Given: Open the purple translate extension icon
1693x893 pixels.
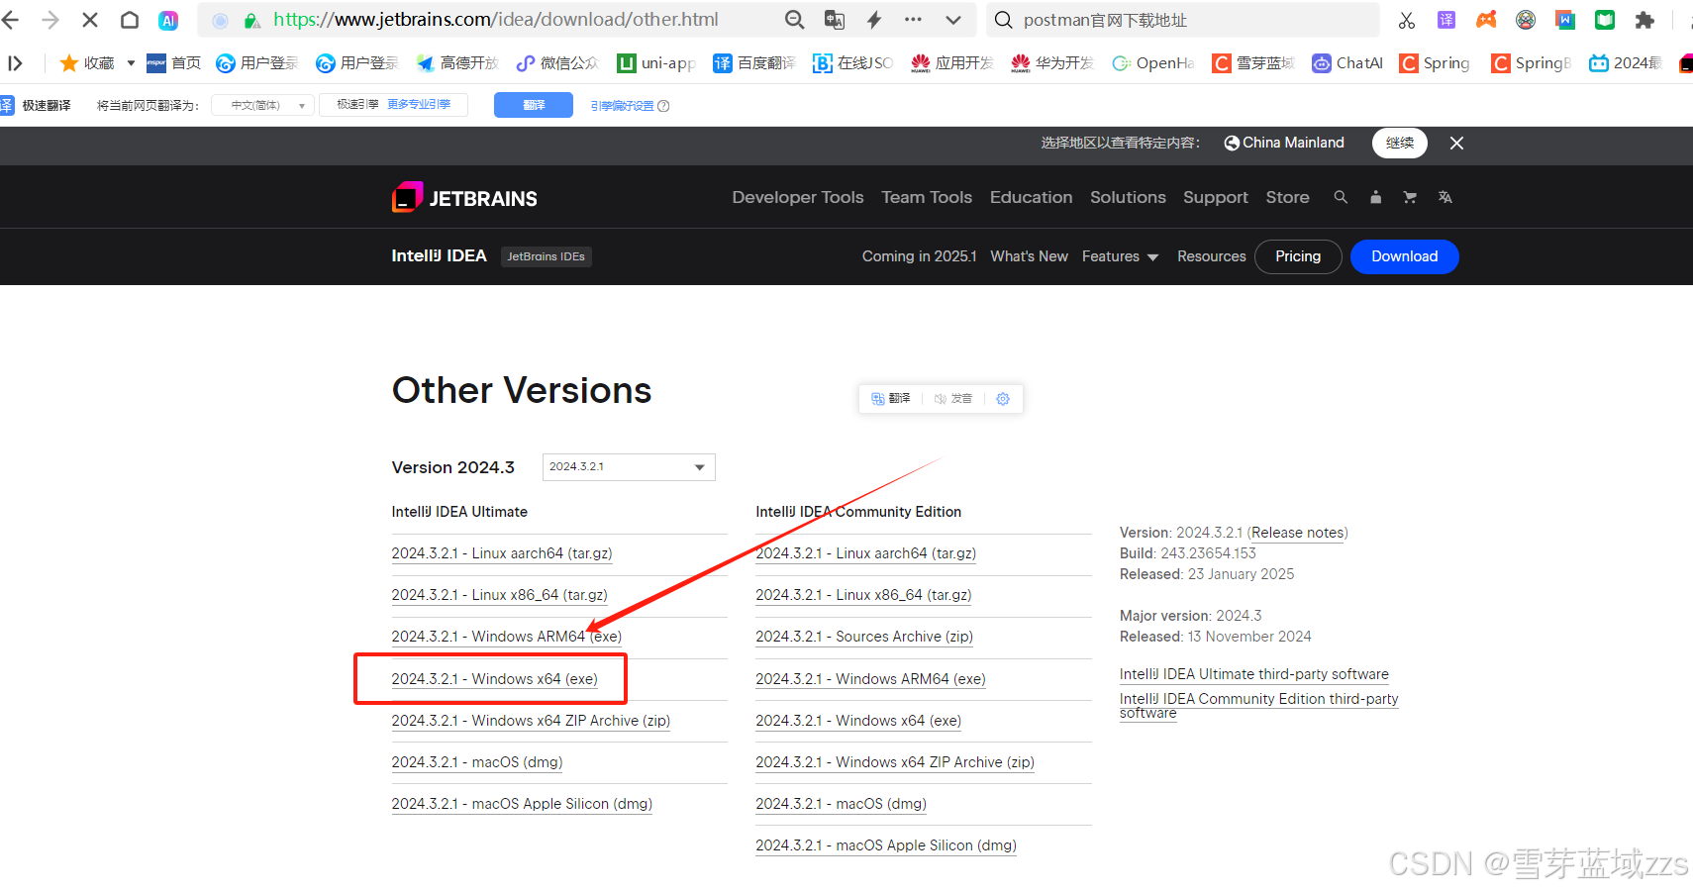Looking at the screenshot, I should [x=1446, y=20].
